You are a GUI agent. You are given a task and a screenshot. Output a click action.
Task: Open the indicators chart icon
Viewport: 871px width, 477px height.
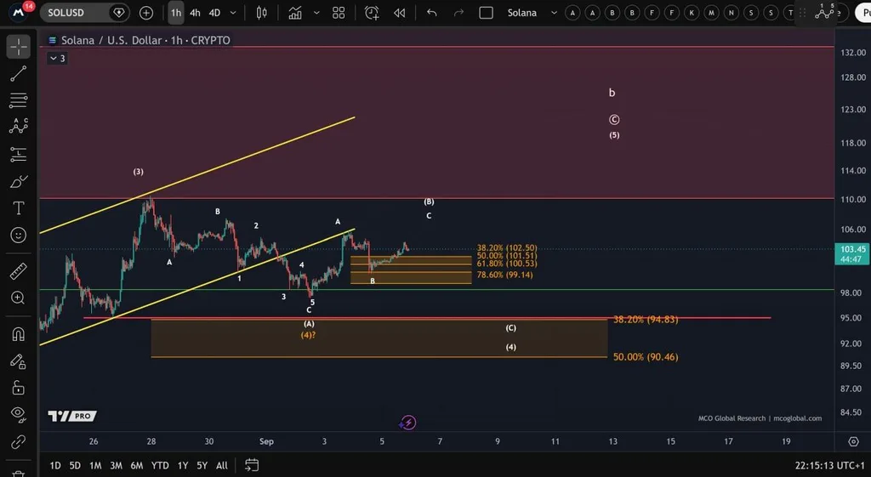295,13
